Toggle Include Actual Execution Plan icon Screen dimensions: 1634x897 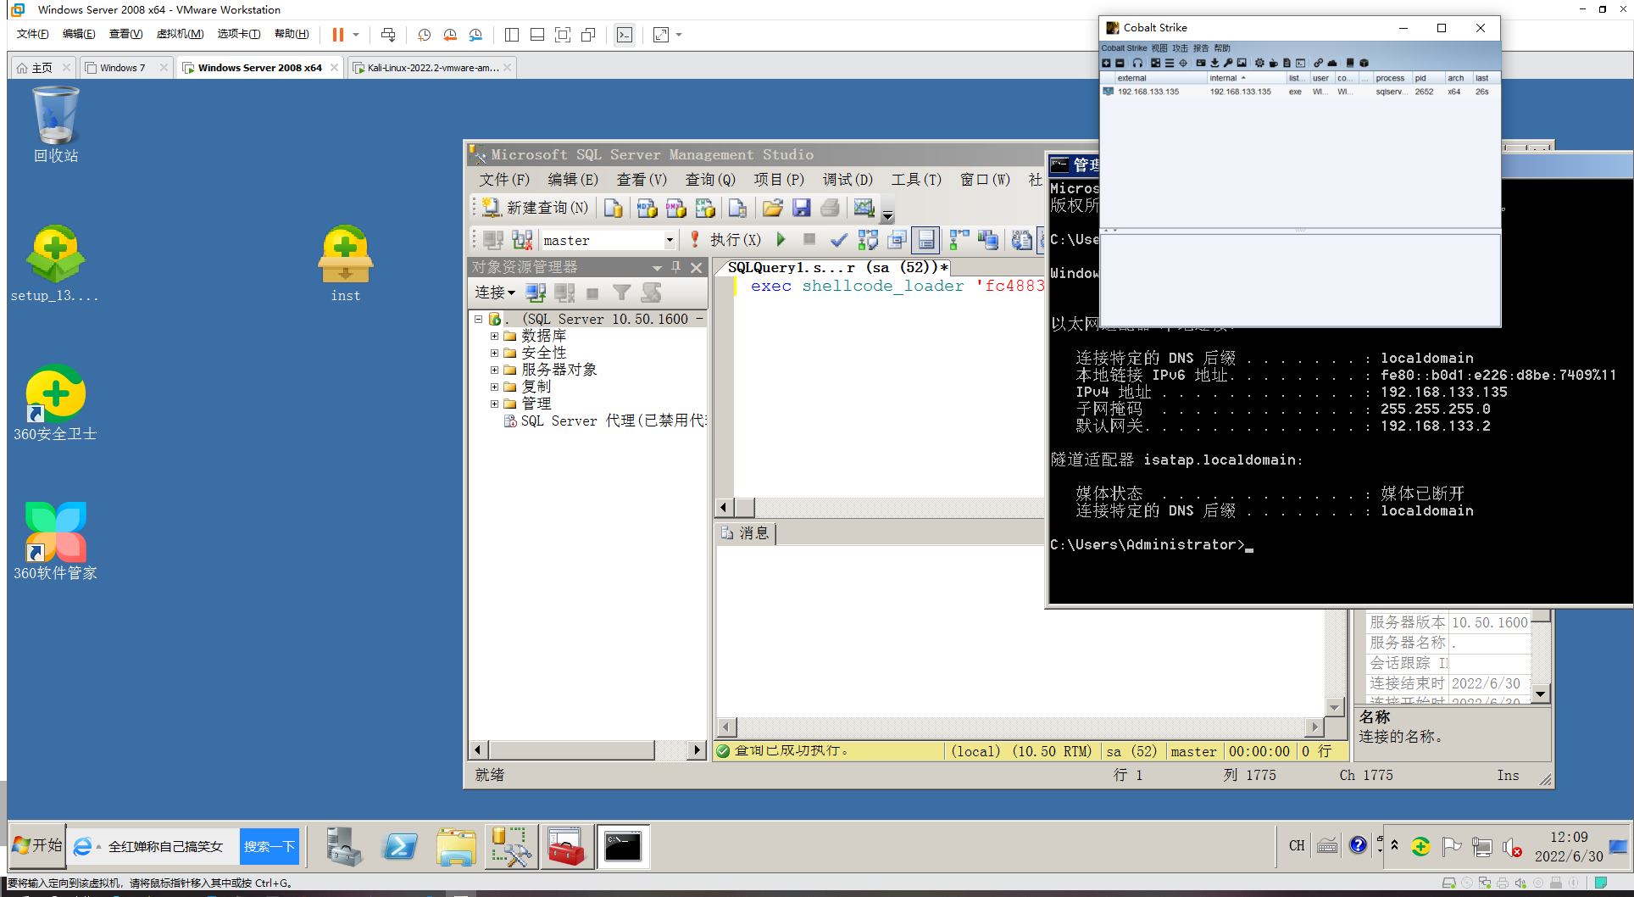tap(959, 240)
